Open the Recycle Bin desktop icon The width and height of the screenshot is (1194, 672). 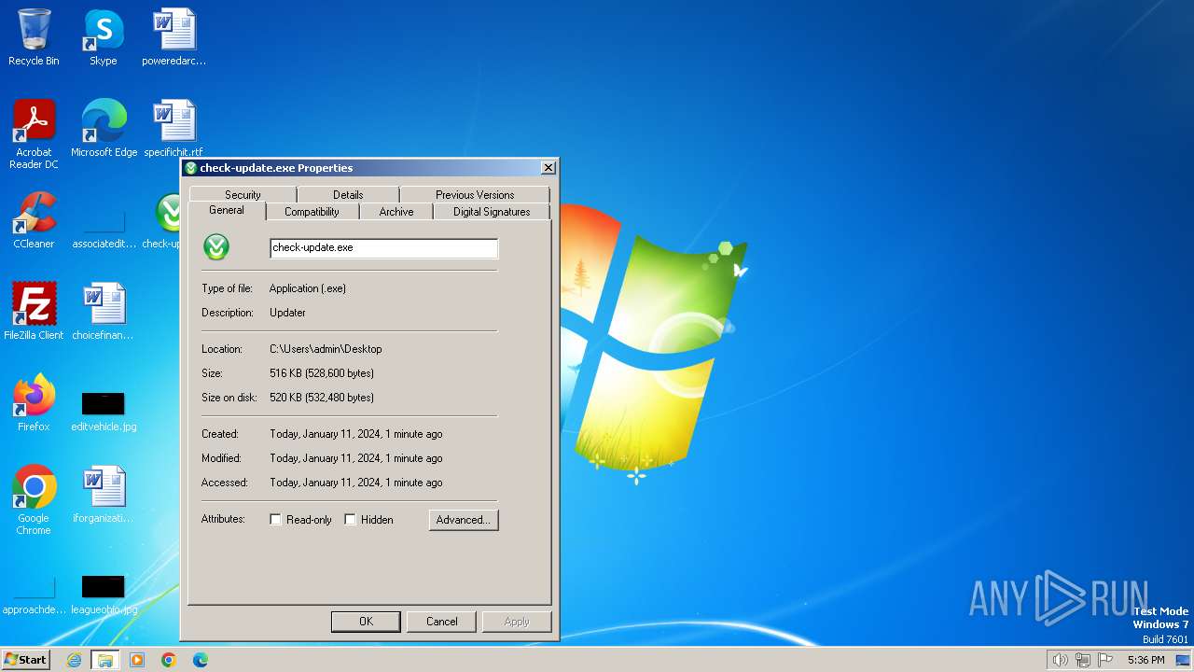click(34, 37)
